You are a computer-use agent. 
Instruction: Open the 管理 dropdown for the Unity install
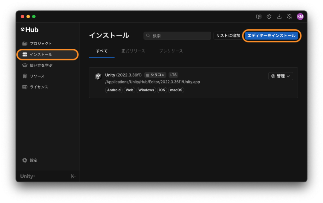(280, 76)
